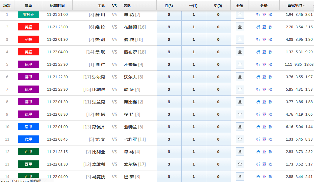314x182 pixels.
Task: Click the 亚冠杯 league badge
Action: [29, 15]
